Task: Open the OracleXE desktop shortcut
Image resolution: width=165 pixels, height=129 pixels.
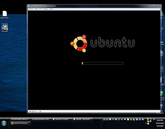Action: [5, 28]
